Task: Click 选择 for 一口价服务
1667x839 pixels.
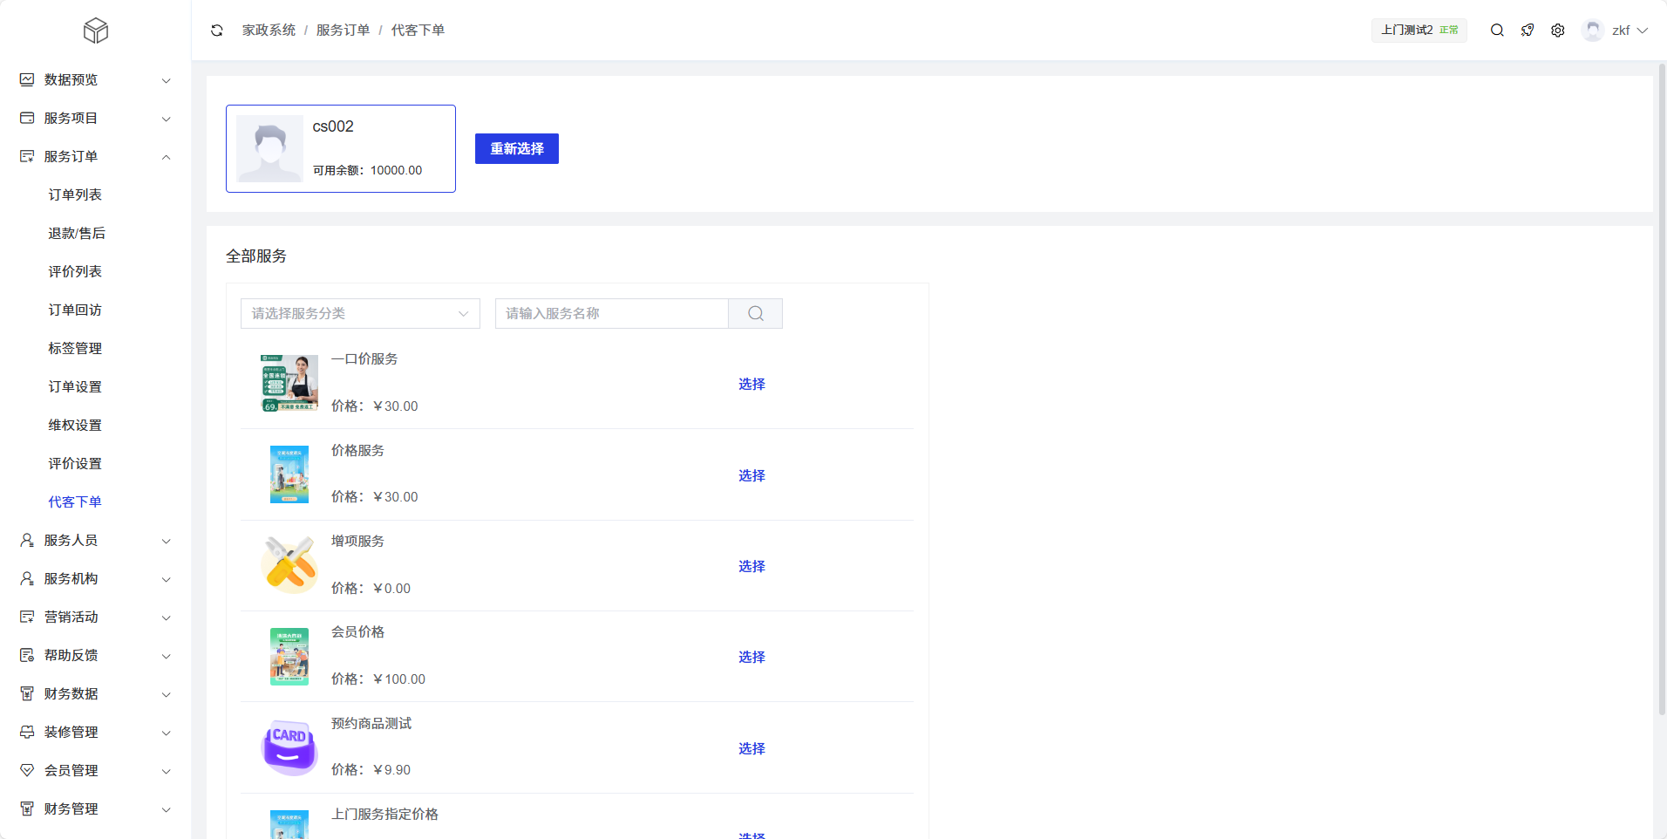Action: 752,384
